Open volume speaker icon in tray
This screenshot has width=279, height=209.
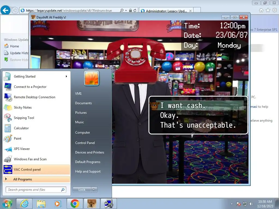tap(251, 204)
